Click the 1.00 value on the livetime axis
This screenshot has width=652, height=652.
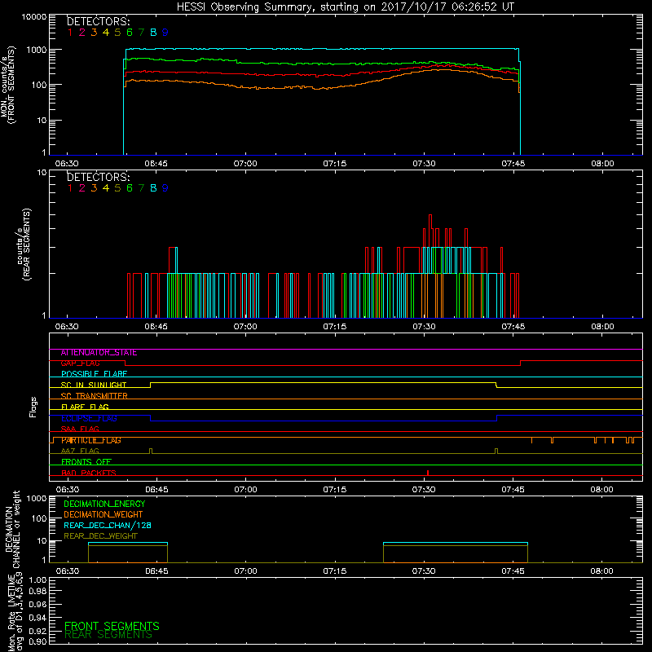coord(37,580)
